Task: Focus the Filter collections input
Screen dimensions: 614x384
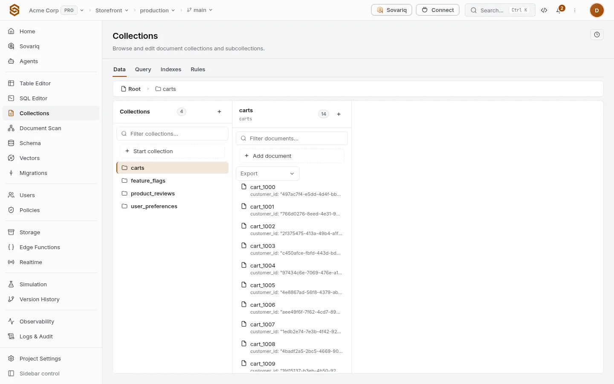Action: [x=172, y=134]
